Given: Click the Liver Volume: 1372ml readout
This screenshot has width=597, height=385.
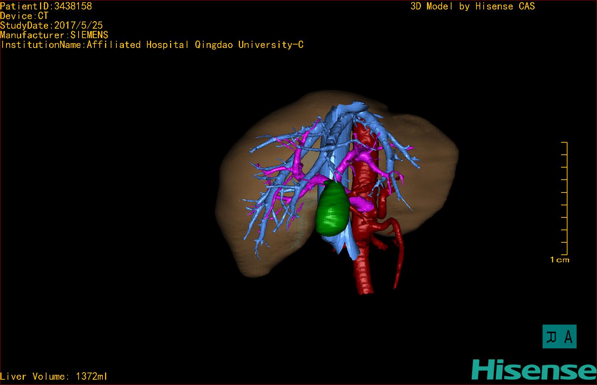Looking at the screenshot, I should coord(54,376).
